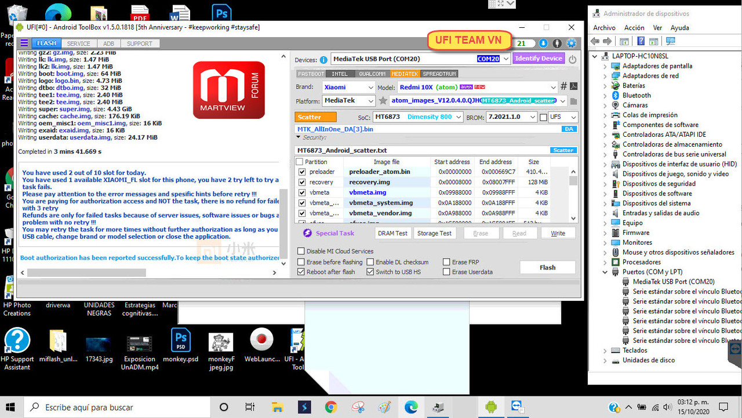The width and height of the screenshot is (742, 418).
Task: Switch to the SERVICE tab
Action: (x=79, y=43)
